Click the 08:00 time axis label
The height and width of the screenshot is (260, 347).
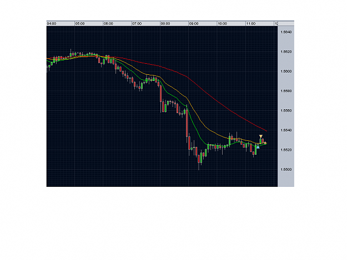165,24
